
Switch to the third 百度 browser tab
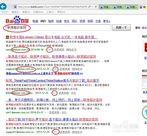point(132,7)
